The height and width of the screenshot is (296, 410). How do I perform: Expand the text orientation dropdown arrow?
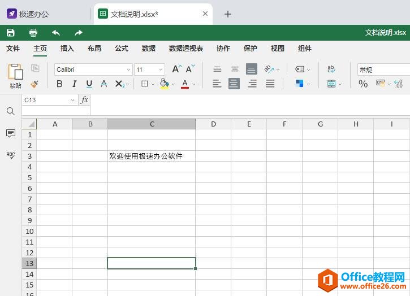coord(278,69)
